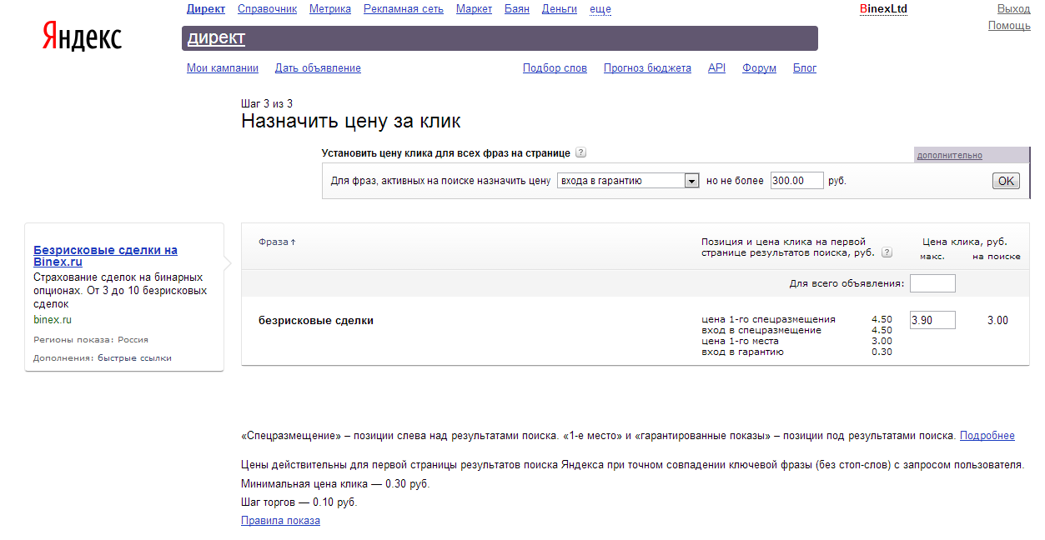
Task: Click 'макс.' column header
Action: [932, 257]
